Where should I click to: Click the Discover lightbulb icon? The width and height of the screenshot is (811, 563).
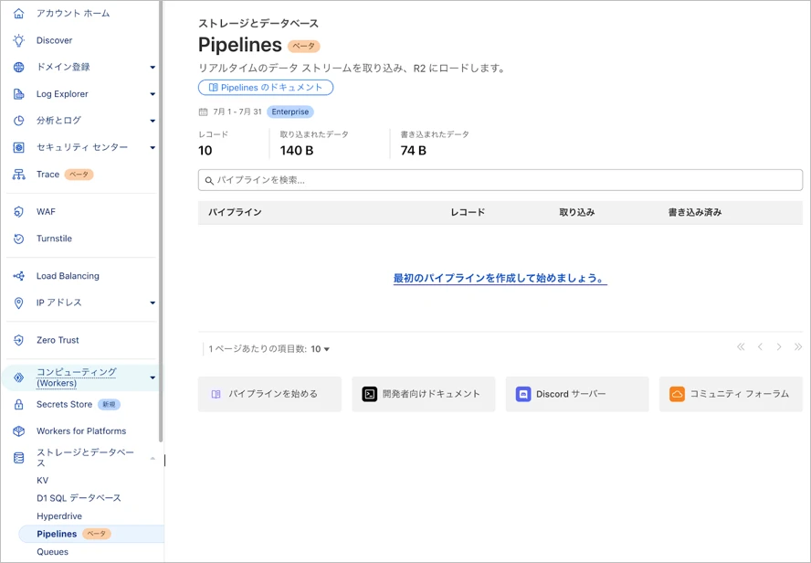(18, 40)
